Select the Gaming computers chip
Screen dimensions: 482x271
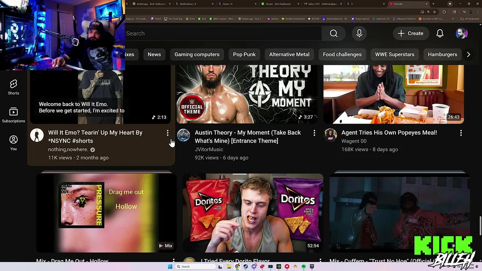(197, 55)
